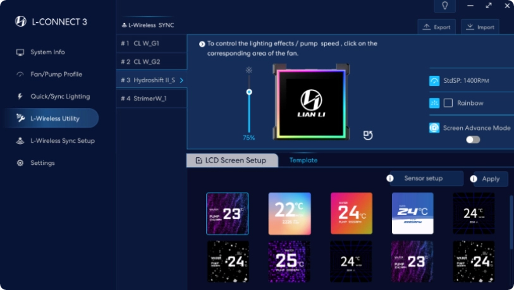
Task: Toggle Screen Advance Mode switch
Action: 473,140
